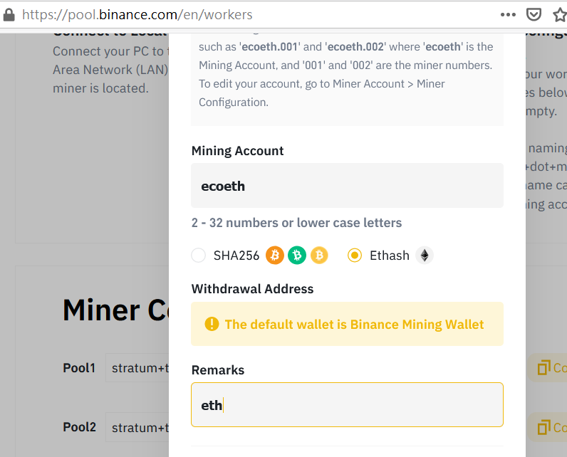Click the yellow warning exclamation icon

coord(212,324)
